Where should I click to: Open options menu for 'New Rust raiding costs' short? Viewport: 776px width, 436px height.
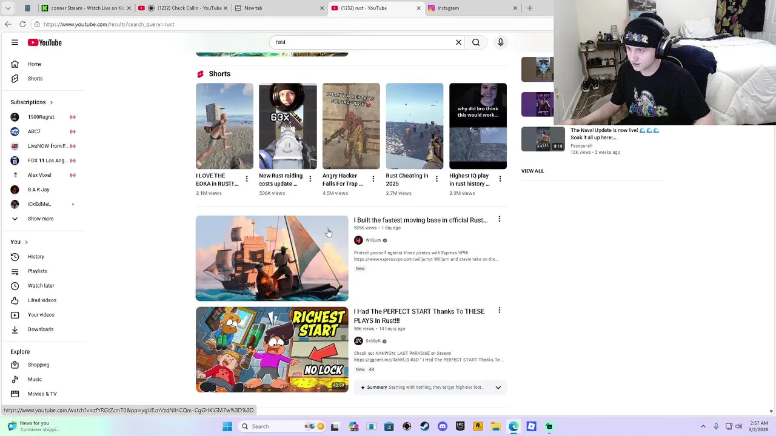point(310,179)
